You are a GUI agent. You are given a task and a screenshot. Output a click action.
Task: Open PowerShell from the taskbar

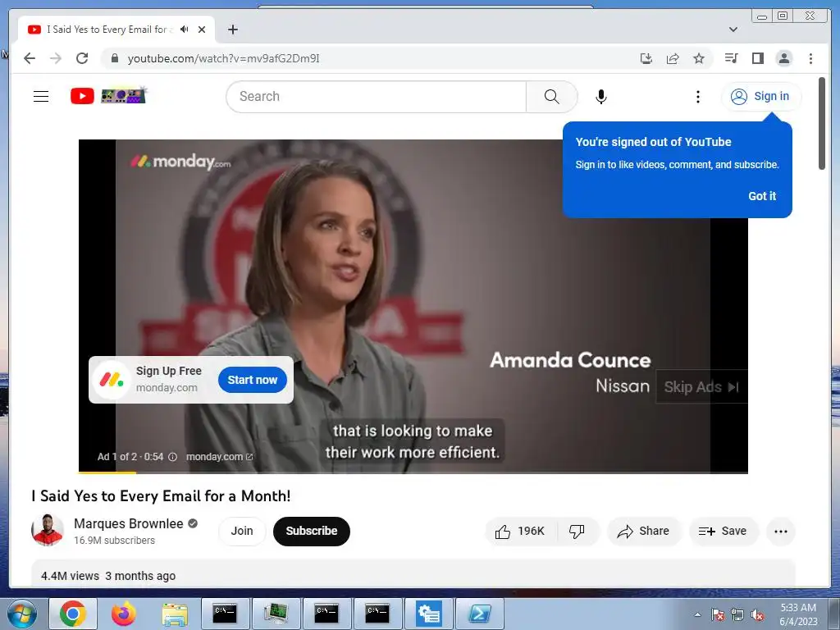tap(480, 614)
